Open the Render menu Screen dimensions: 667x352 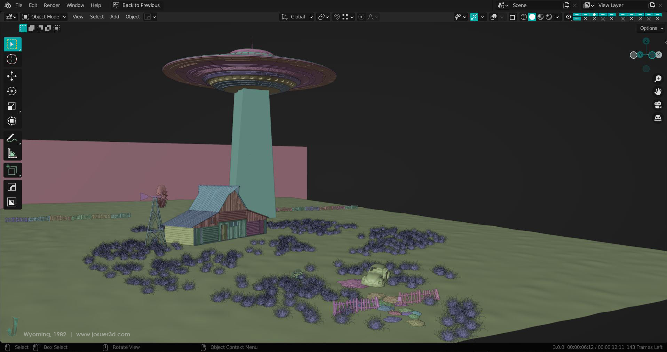pos(52,5)
